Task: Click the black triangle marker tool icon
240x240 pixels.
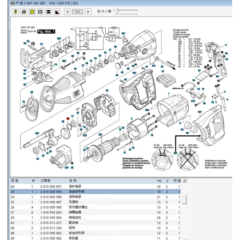Action: (57, 12)
